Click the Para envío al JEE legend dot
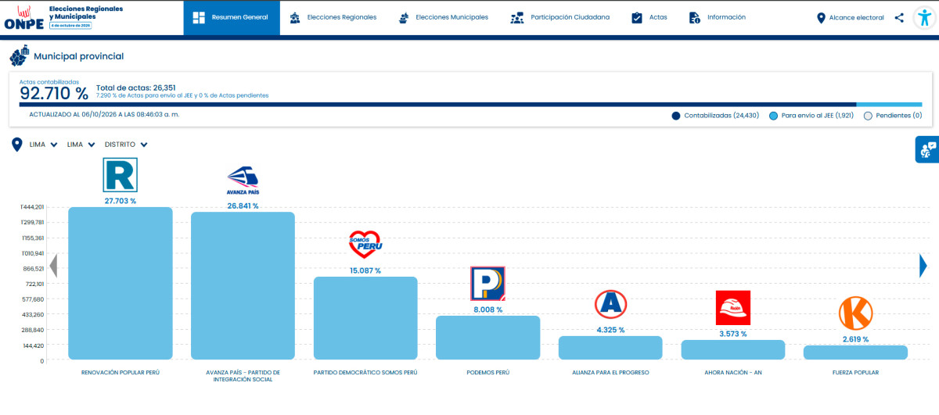 [x=773, y=116]
